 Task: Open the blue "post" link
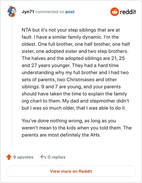(70, 12)
